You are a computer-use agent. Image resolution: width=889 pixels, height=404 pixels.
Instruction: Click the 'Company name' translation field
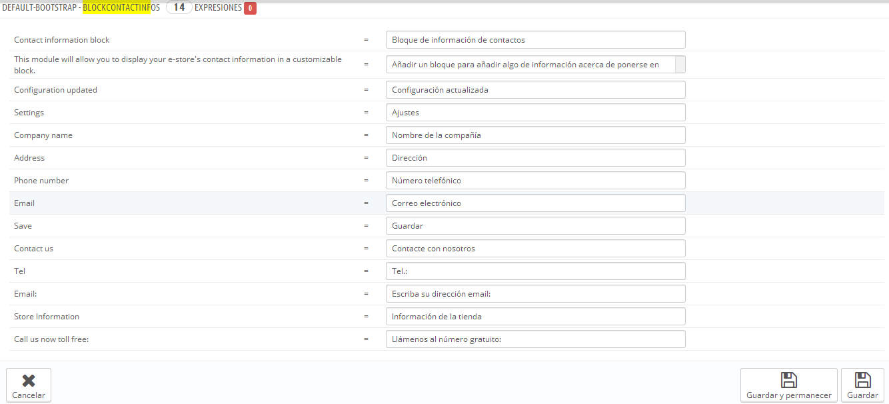535,135
